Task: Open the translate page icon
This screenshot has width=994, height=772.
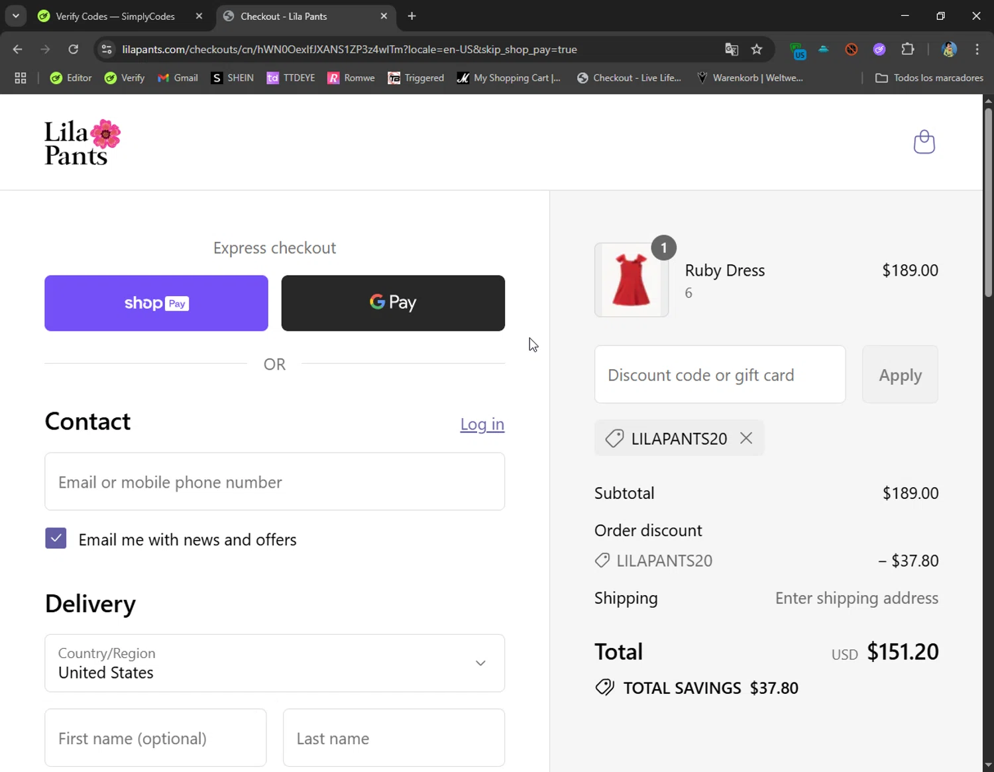Action: click(732, 49)
